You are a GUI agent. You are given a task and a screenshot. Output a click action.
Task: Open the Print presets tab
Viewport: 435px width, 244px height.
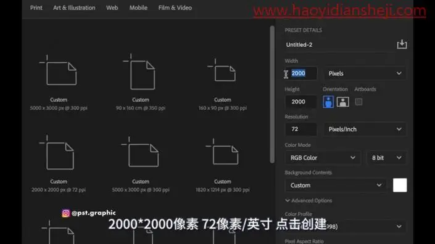pyautogui.click(x=36, y=8)
